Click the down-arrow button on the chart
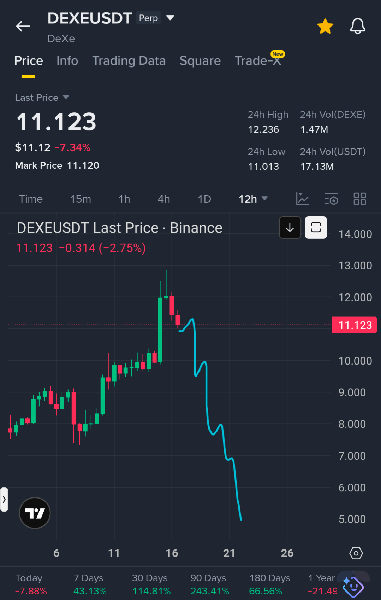This screenshot has width=381, height=600. pyautogui.click(x=290, y=227)
